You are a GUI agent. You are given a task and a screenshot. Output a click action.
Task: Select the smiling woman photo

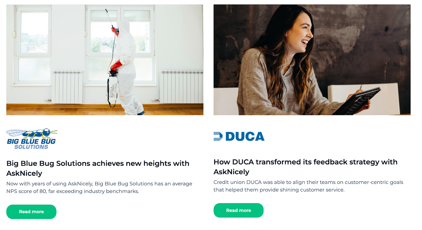coord(312,60)
